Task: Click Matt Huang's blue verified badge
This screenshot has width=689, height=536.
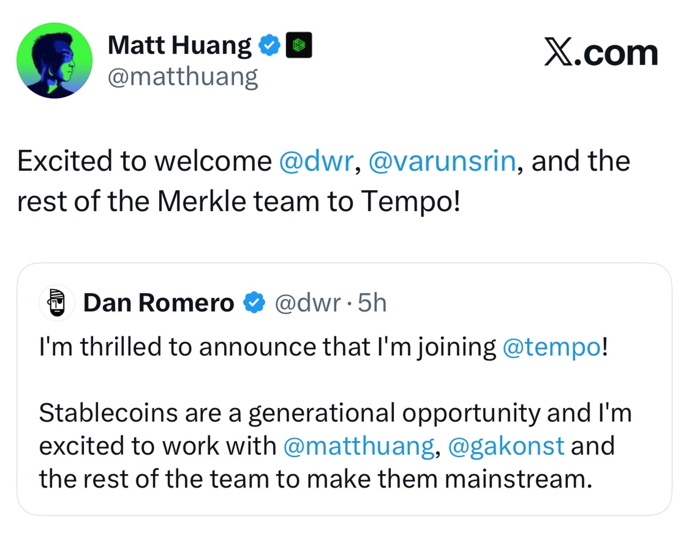Action: click(x=269, y=45)
